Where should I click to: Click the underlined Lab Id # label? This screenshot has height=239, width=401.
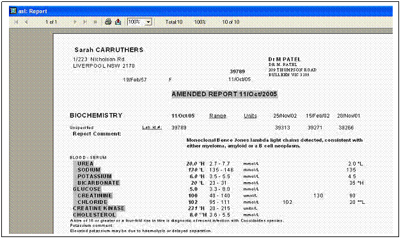coord(152,127)
